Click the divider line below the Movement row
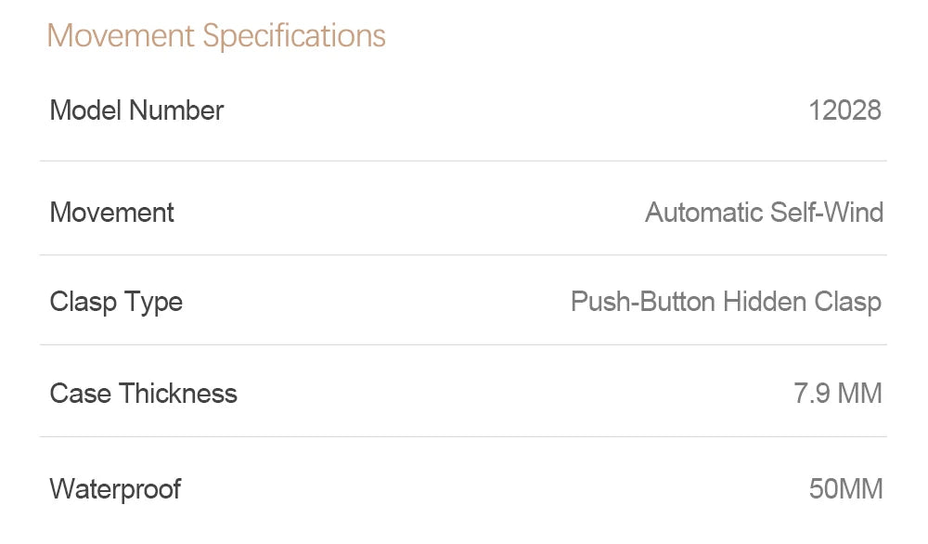 point(463,254)
